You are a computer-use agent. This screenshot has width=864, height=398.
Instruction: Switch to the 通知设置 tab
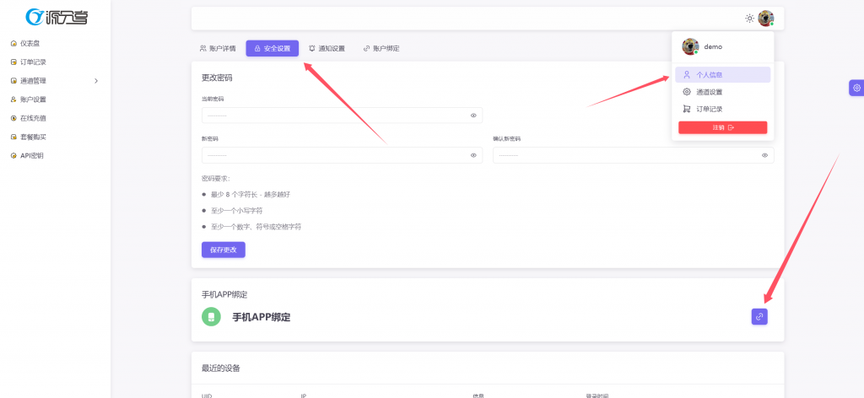coord(327,49)
